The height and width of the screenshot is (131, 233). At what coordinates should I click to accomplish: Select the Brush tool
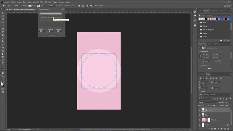pyautogui.click(x=3, y=38)
